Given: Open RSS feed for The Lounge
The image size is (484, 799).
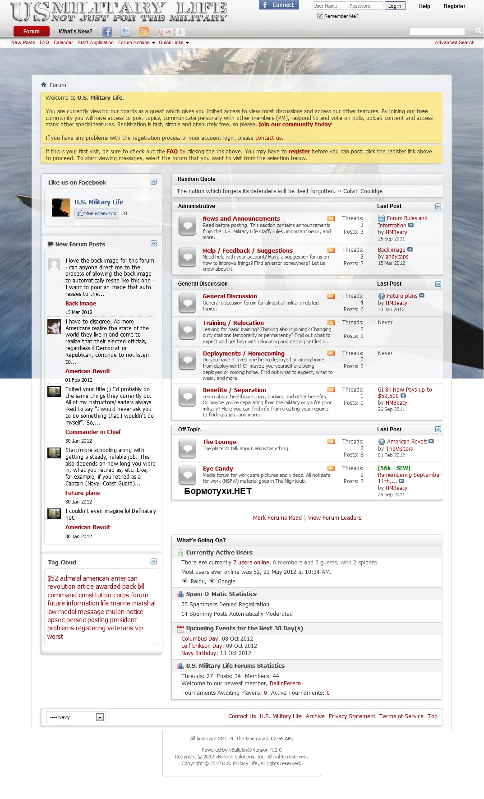Looking at the screenshot, I should (x=331, y=442).
